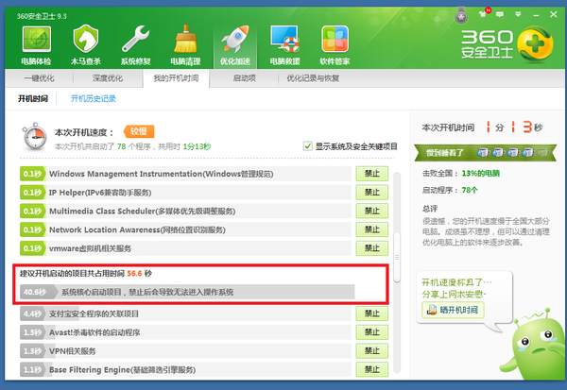Click the stopwatch boot speed icon
Image resolution: width=567 pixels, height=390 pixels.
pyautogui.click(x=34, y=137)
